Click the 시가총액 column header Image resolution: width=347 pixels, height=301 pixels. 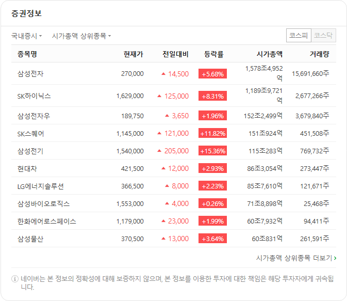point(270,54)
